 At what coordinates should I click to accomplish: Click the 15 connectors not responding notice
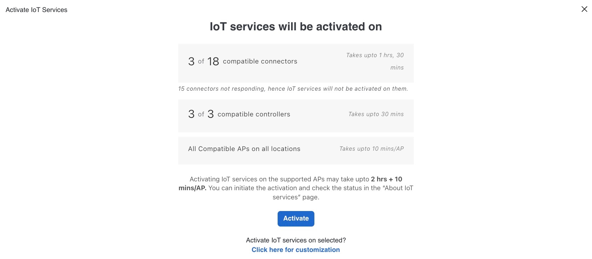tap(293, 89)
